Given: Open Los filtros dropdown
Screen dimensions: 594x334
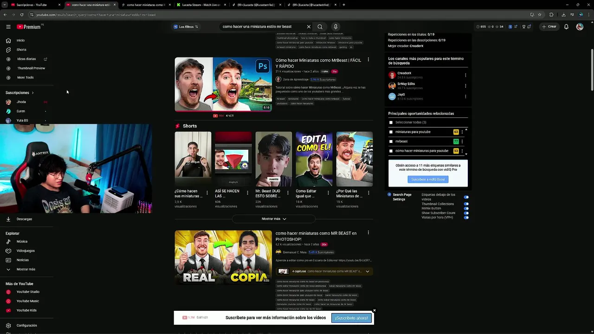Looking at the screenshot, I should 186,27.
